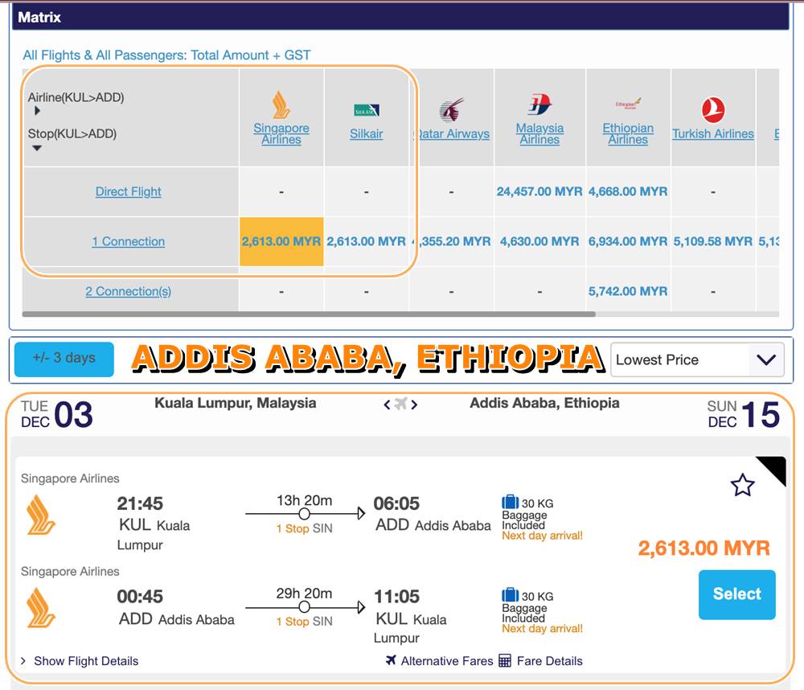This screenshot has width=804, height=690.
Task: Open the Malaysia Airlines link
Action: coord(539,133)
